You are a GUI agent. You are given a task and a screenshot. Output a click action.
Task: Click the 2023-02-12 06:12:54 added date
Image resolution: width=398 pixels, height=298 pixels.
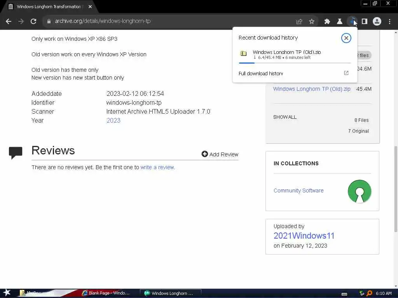tap(135, 94)
